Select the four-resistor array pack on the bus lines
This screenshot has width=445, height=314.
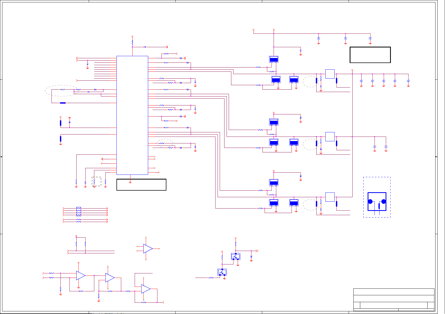click(78, 211)
